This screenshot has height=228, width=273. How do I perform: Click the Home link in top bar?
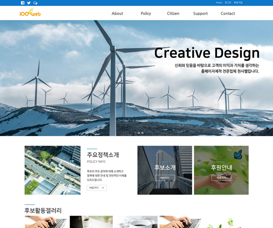pyautogui.click(x=219, y=3)
